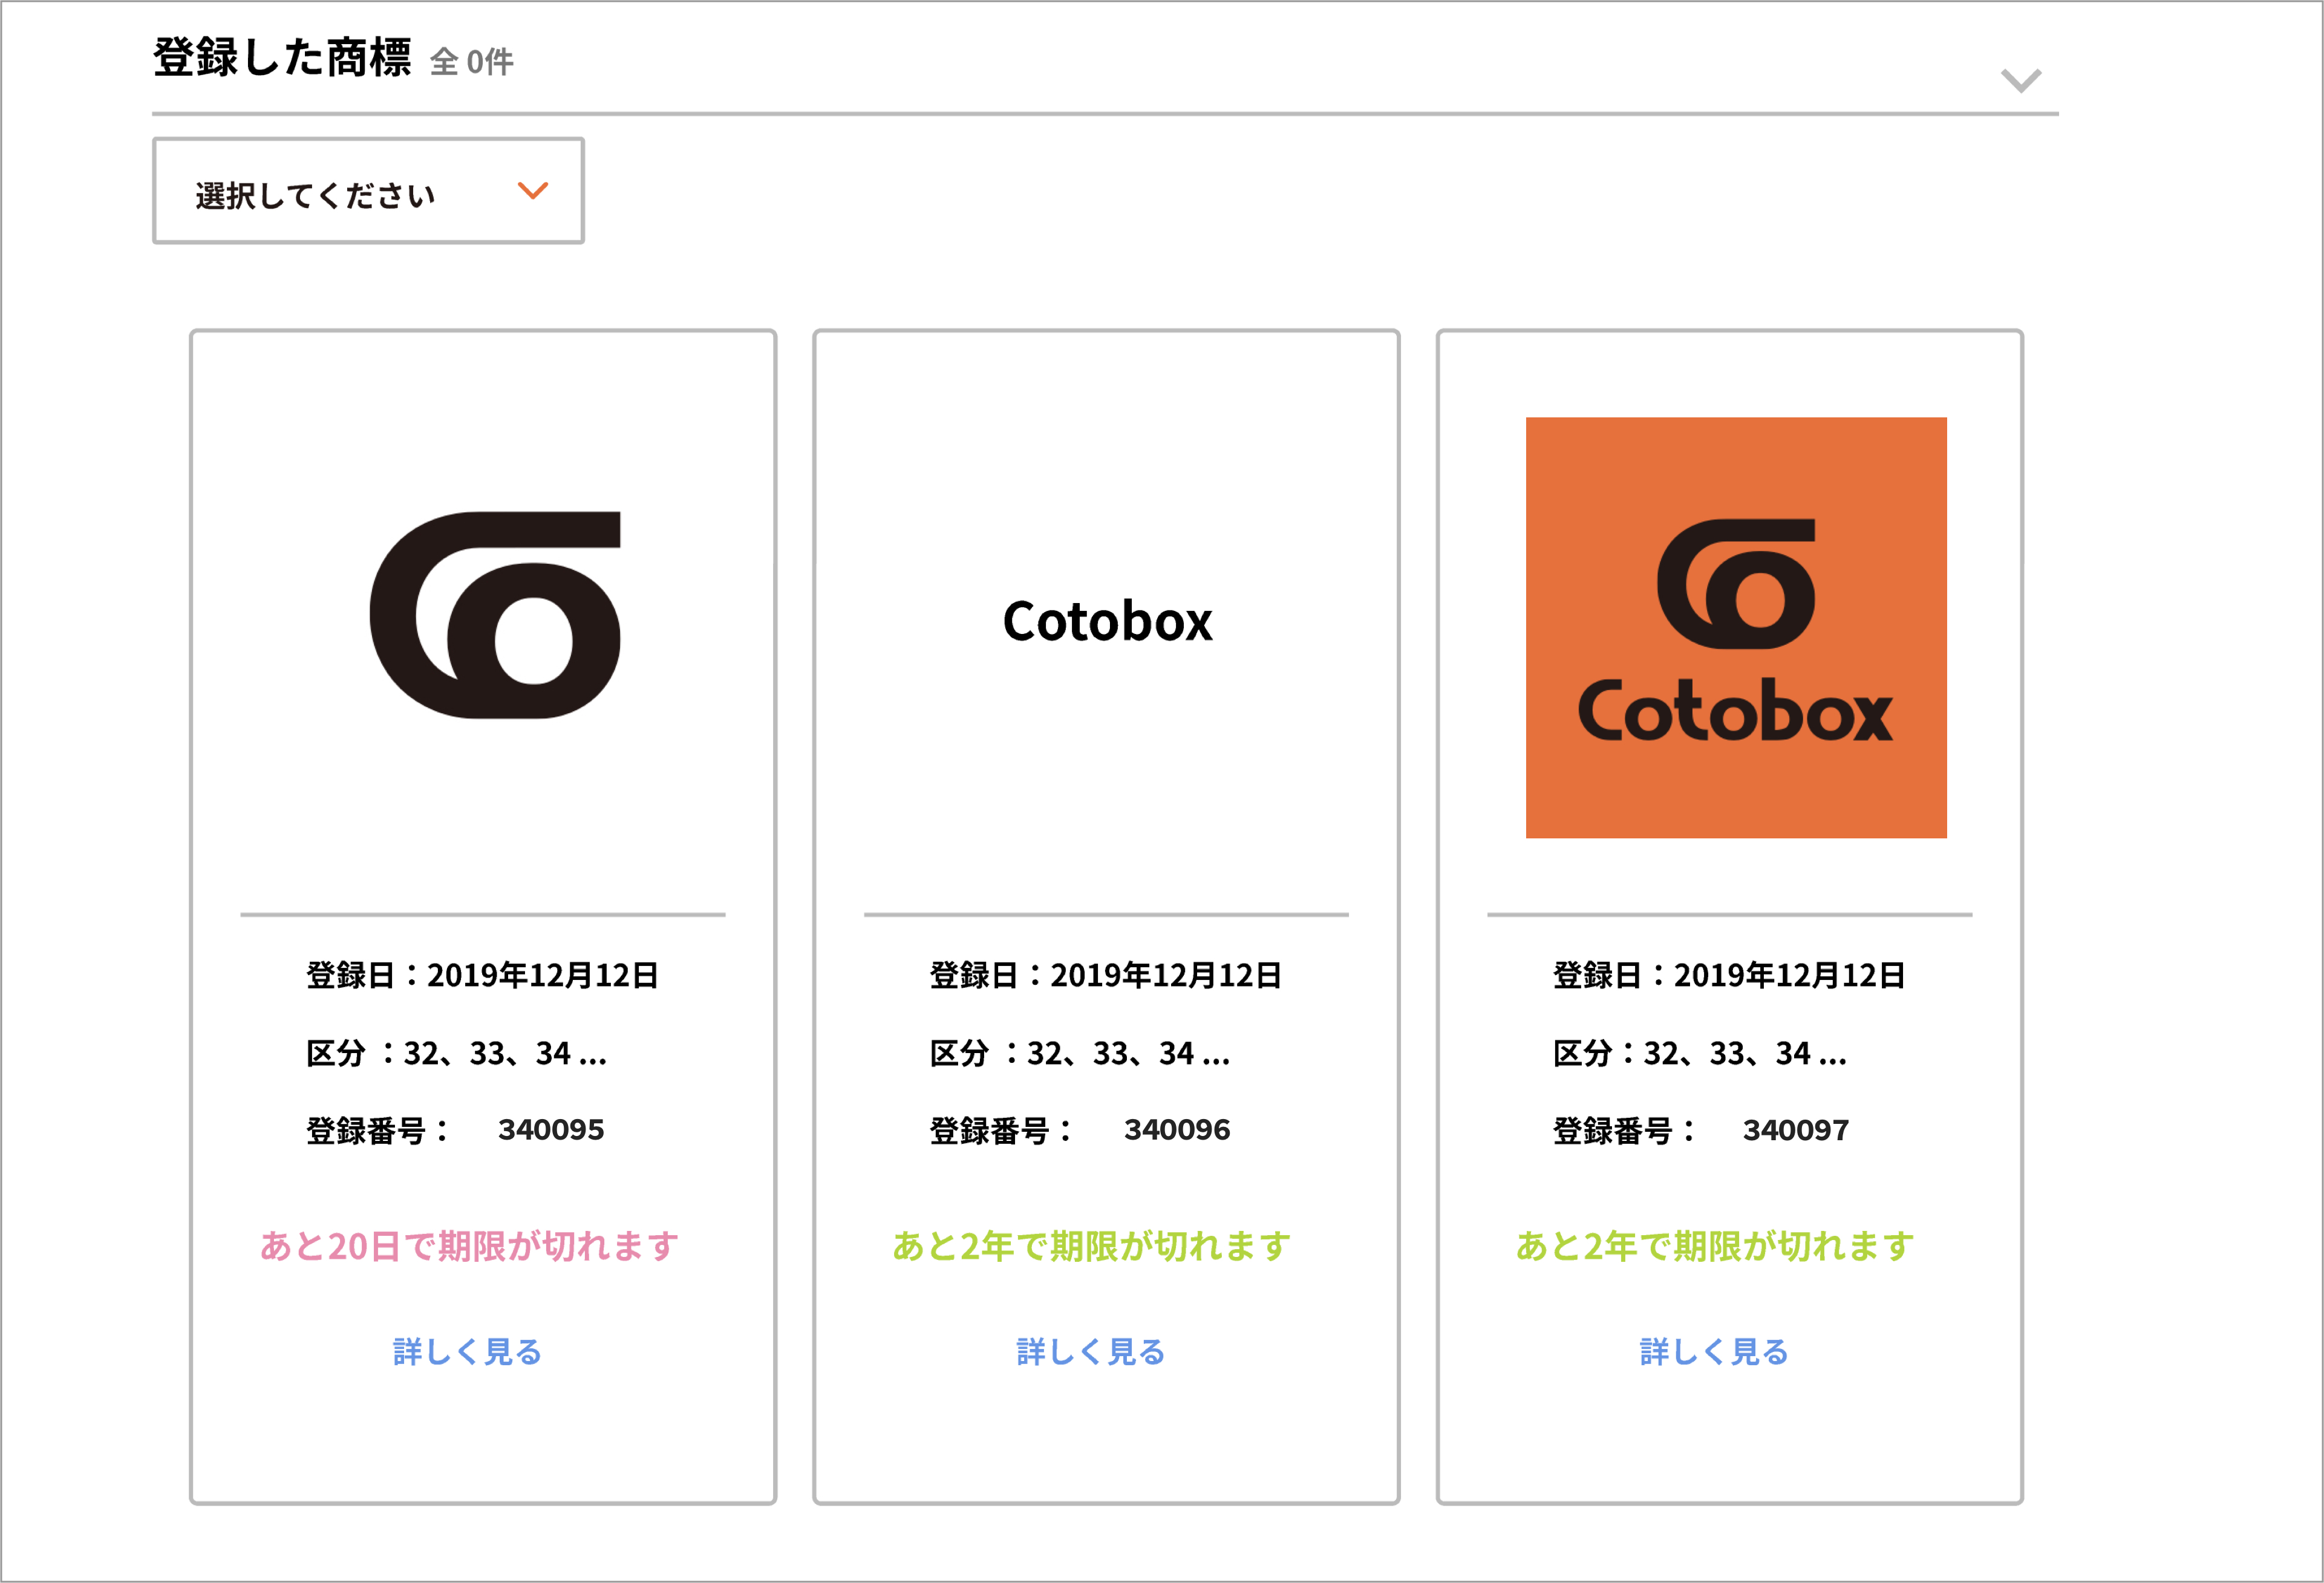Click the 区分 classes line on the middle card
The image size is (2324, 1583).
point(1079,1053)
